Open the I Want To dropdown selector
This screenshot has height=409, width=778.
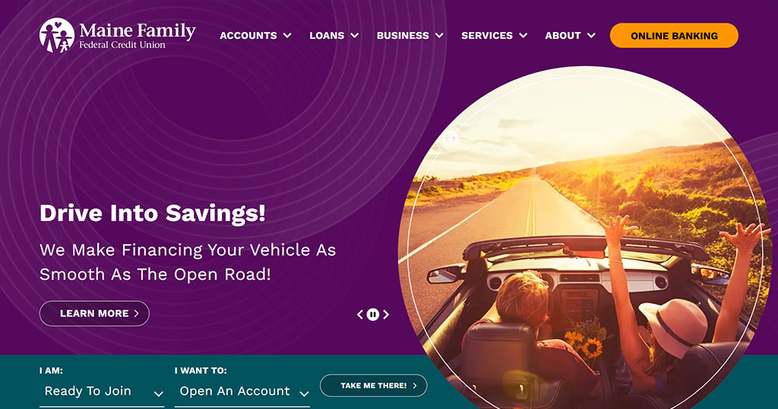click(242, 392)
